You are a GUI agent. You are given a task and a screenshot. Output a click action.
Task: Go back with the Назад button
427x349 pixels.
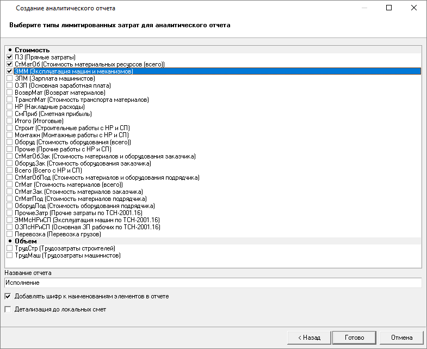point(308,338)
